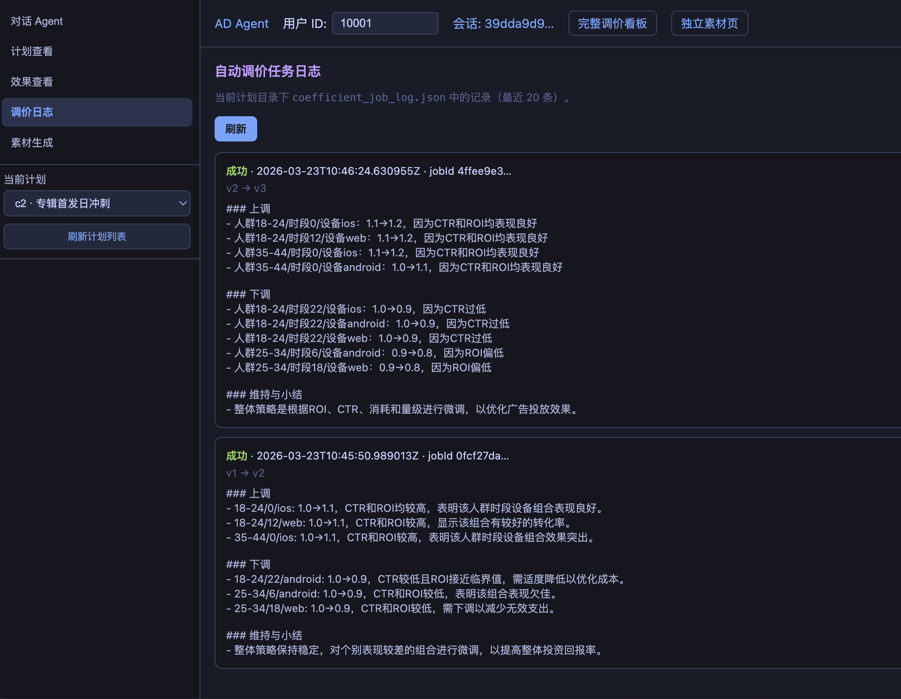Open 效果查看 sidebar page

(x=97, y=82)
